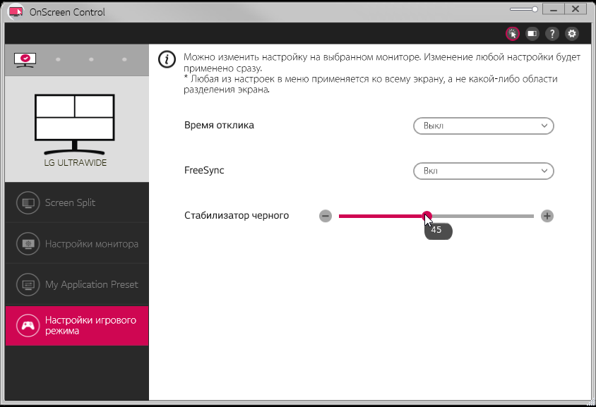Click the FreeSync label
This screenshot has height=407, width=596.
pyautogui.click(x=204, y=171)
